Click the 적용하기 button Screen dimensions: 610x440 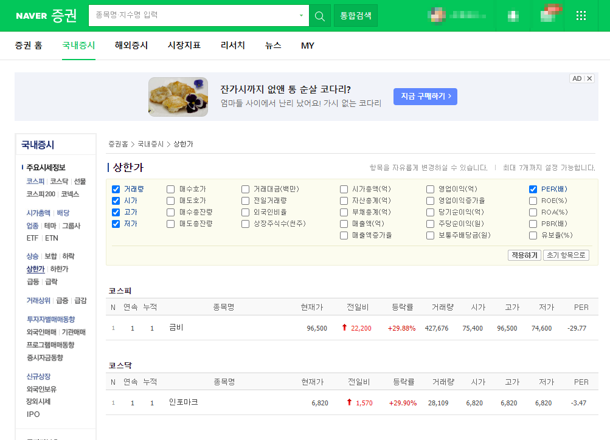tap(524, 255)
